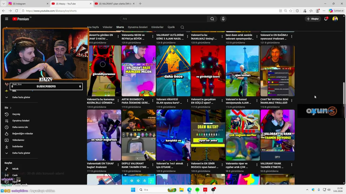Switch to the Üyelik channel tab
The width and height of the screenshot is (346, 194).
(171, 27)
